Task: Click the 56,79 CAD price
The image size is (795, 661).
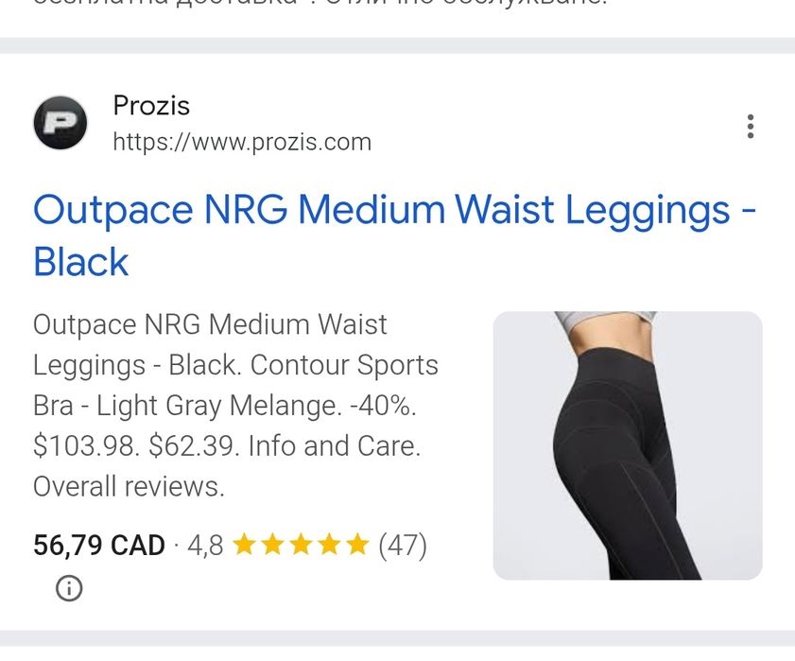Action: [99, 546]
